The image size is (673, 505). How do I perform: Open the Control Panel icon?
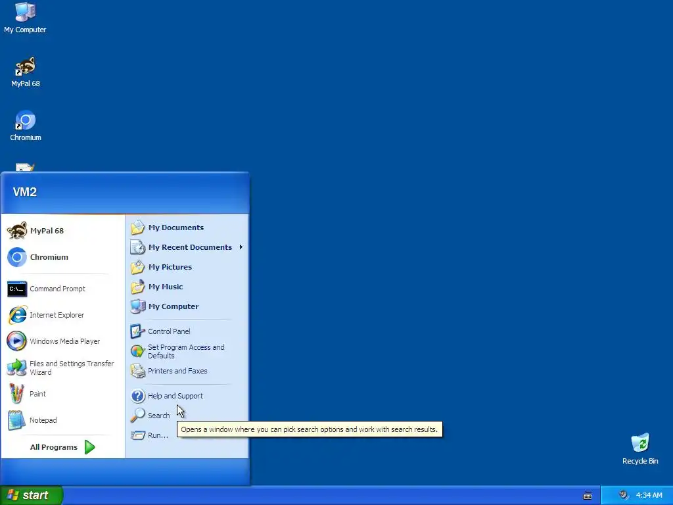pos(138,331)
